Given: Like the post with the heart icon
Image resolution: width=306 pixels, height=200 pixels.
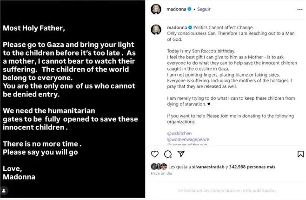Looking at the screenshot, I should pyautogui.click(x=155, y=154).
